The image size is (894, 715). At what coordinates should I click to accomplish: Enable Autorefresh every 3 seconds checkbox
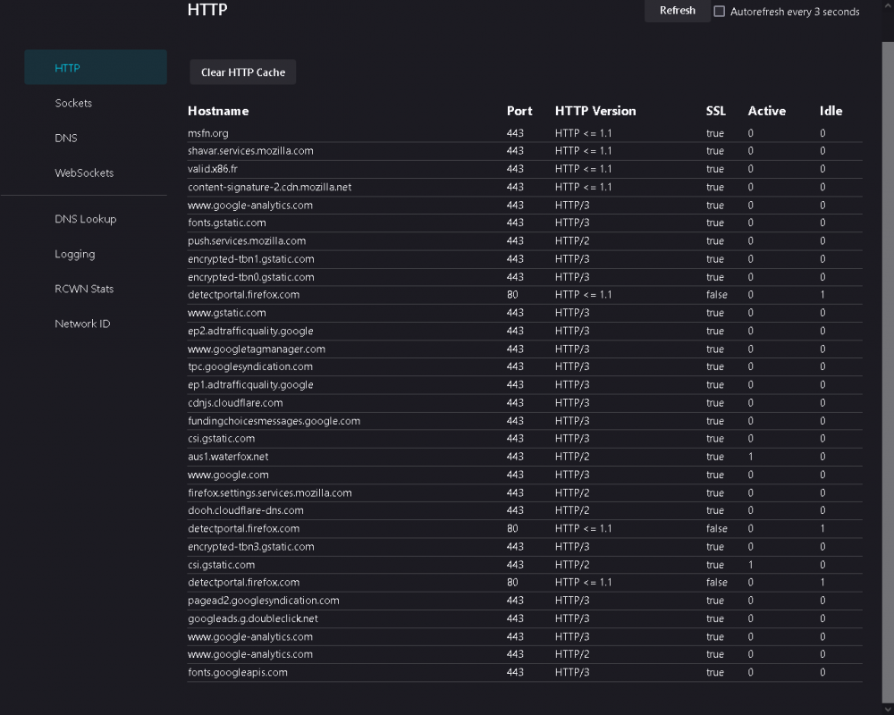(720, 12)
